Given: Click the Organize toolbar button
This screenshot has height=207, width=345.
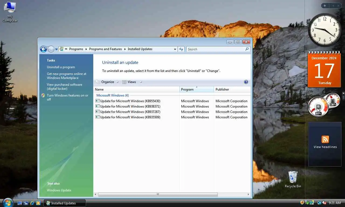Looking at the screenshot, I should click(108, 82).
